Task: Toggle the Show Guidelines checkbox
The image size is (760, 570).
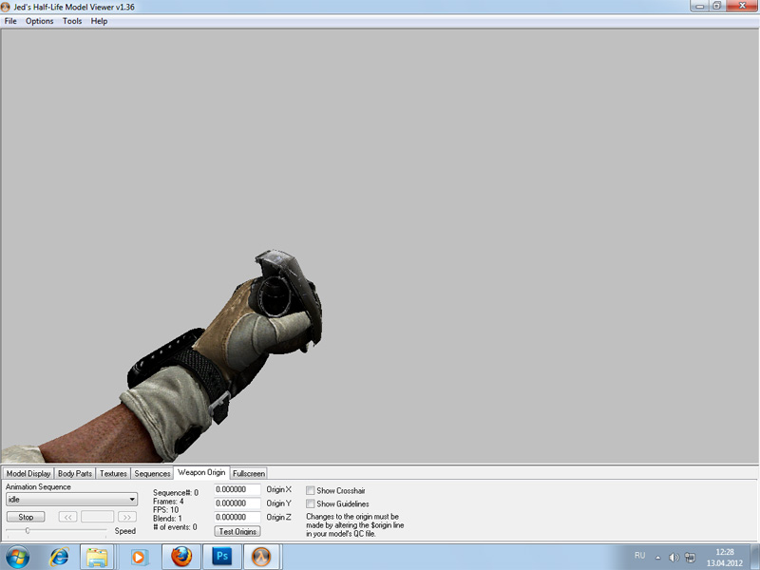Action: coord(311,503)
